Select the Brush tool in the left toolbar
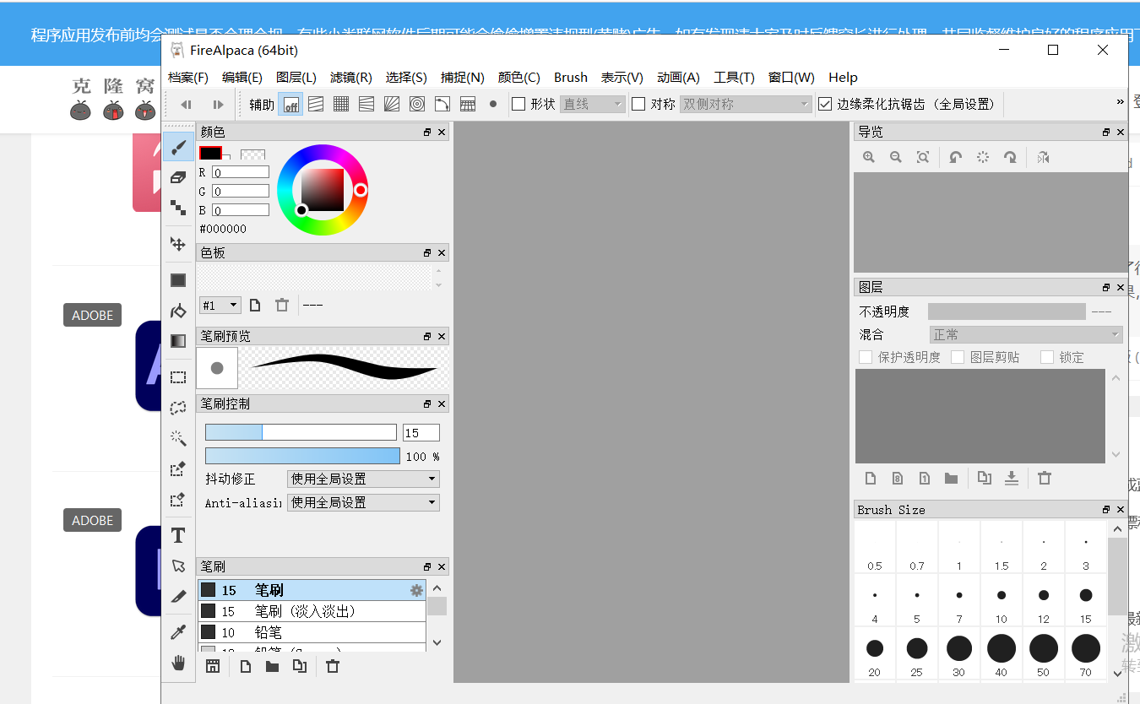Viewport: 1140px width, 704px height. (178, 148)
